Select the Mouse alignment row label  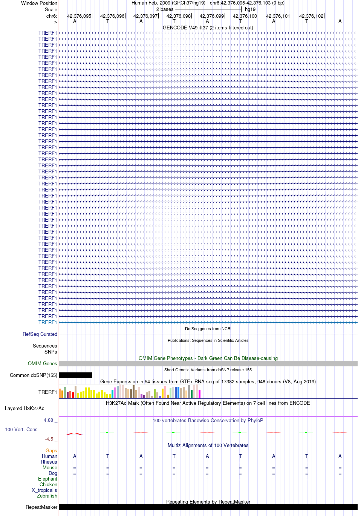[x=50, y=467]
